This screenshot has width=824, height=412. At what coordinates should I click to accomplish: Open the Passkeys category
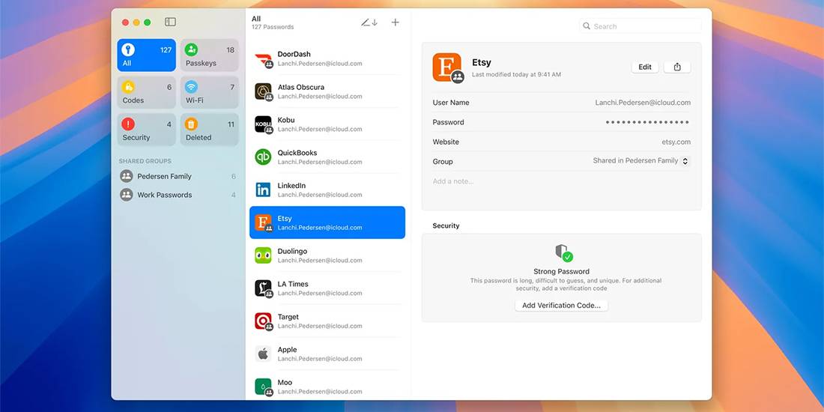click(x=209, y=55)
